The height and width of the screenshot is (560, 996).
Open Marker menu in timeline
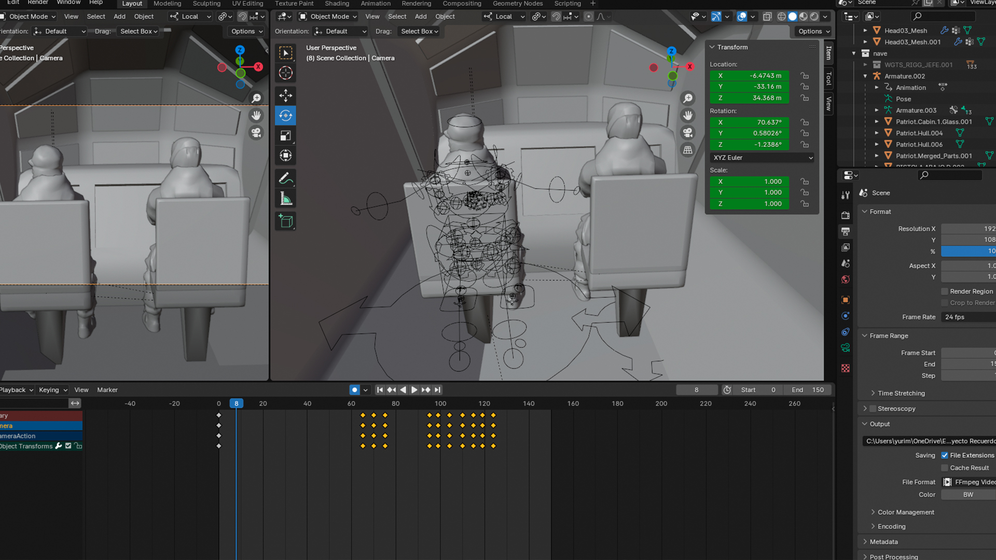click(107, 390)
